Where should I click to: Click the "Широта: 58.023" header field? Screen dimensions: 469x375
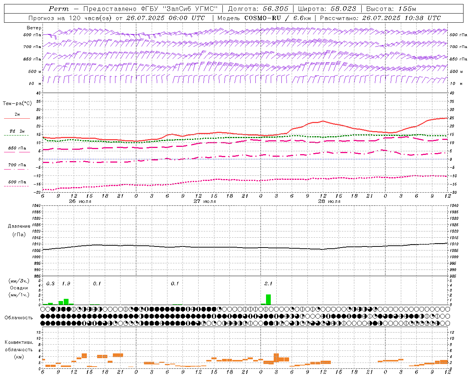click(327, 9)
